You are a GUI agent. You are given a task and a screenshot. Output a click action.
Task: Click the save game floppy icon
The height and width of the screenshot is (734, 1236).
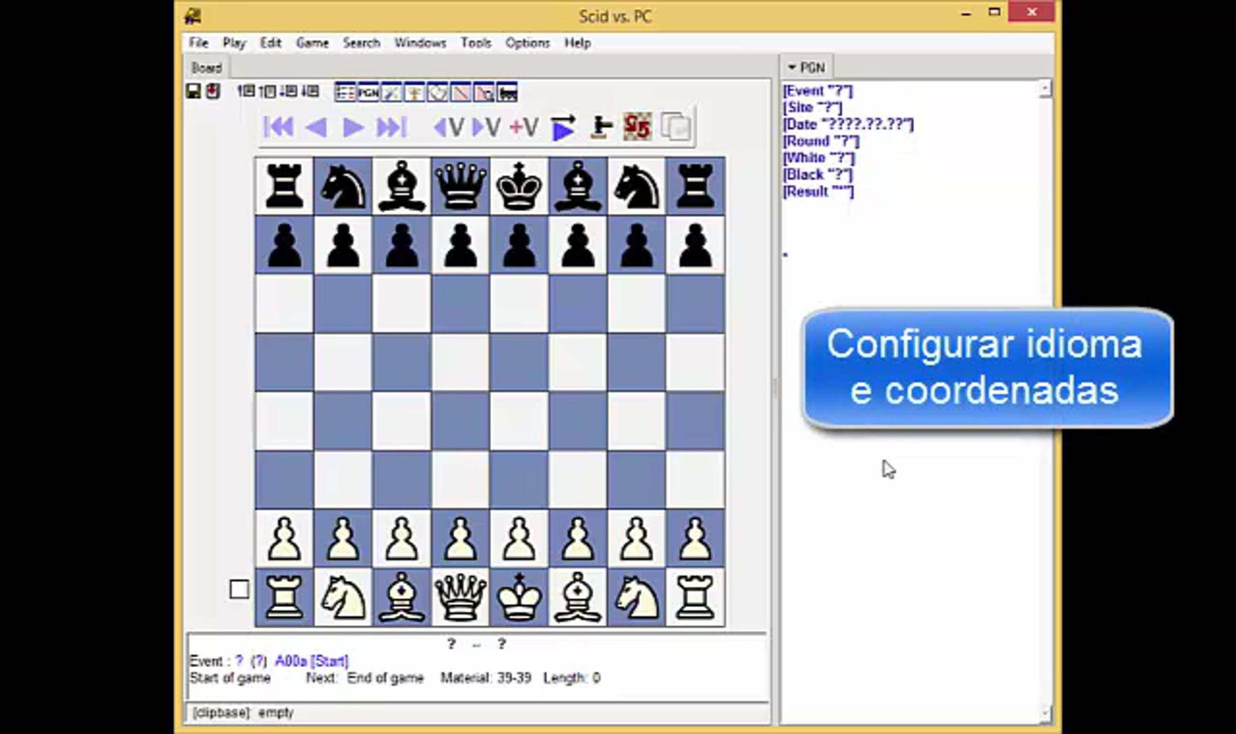point(193,92)
